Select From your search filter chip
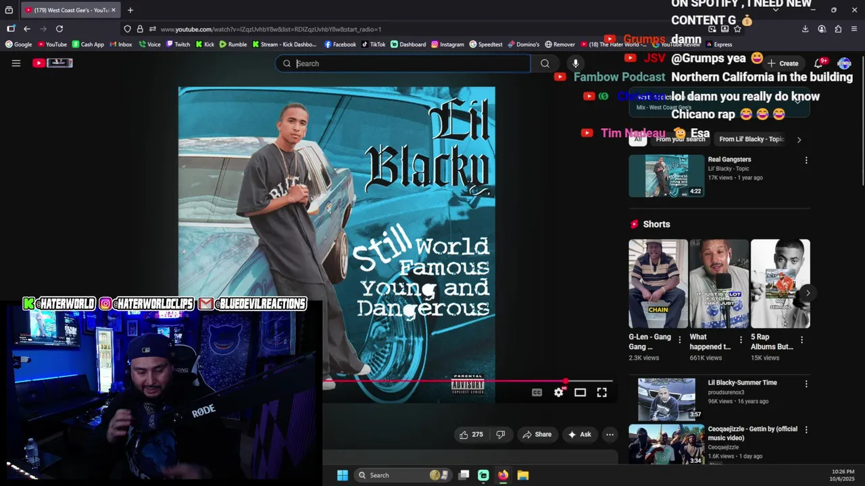 click(681, 139)
